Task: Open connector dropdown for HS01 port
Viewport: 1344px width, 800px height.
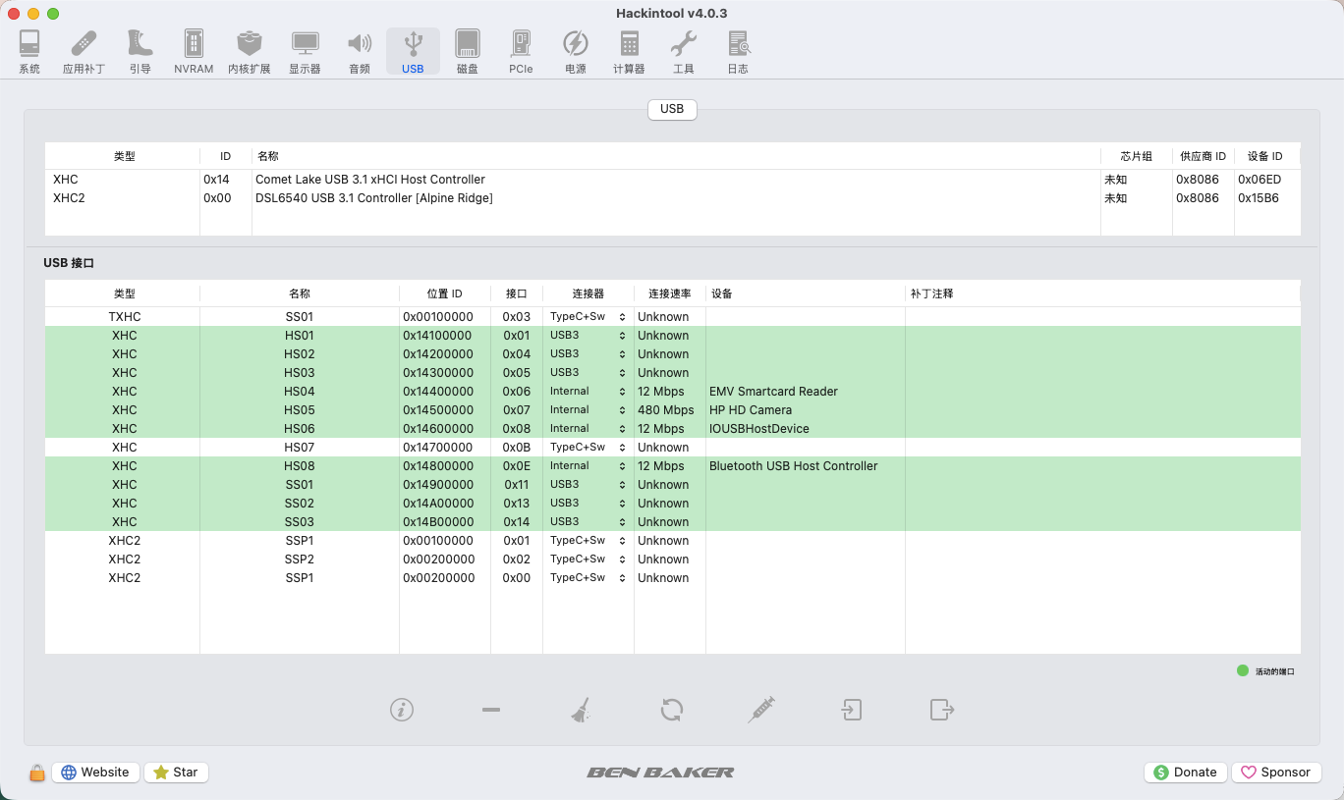Action: pos(588,336)
